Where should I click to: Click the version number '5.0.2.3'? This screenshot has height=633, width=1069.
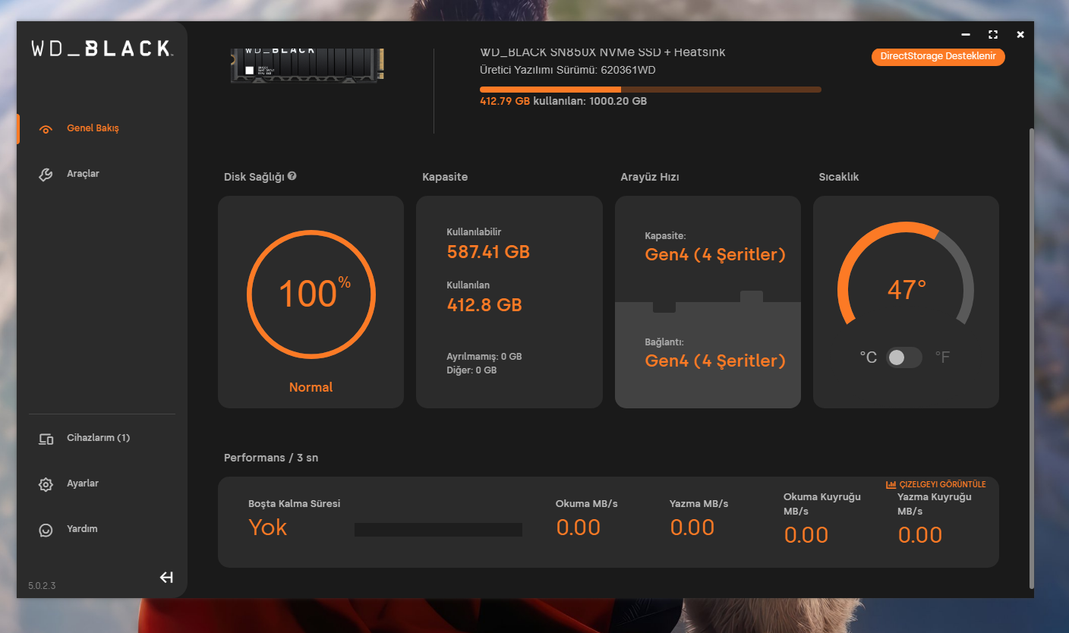coord(42,586)
